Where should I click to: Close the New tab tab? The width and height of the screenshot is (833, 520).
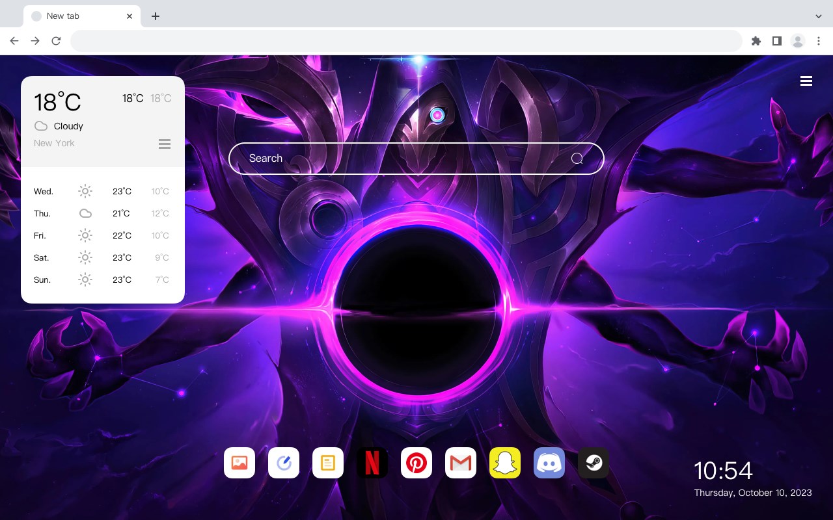pos(130,16)
